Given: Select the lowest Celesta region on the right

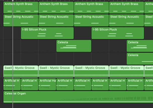Looking at the screenshot, I should click(140, 59).
